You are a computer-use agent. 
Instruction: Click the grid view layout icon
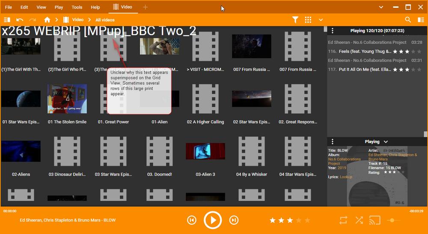coord(308,20)
